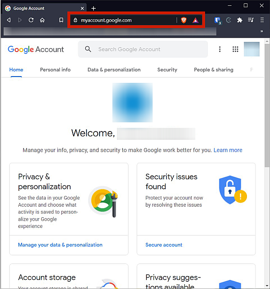Image resolution: width=270 pixels, height=289 pixels.
Task: Click Manage your data & personalization link
Action: click(x=60, y=245)
